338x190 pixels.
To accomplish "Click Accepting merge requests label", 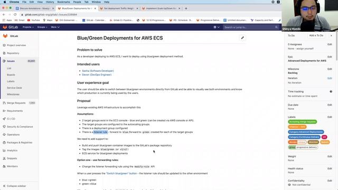I will coord(303,122).
